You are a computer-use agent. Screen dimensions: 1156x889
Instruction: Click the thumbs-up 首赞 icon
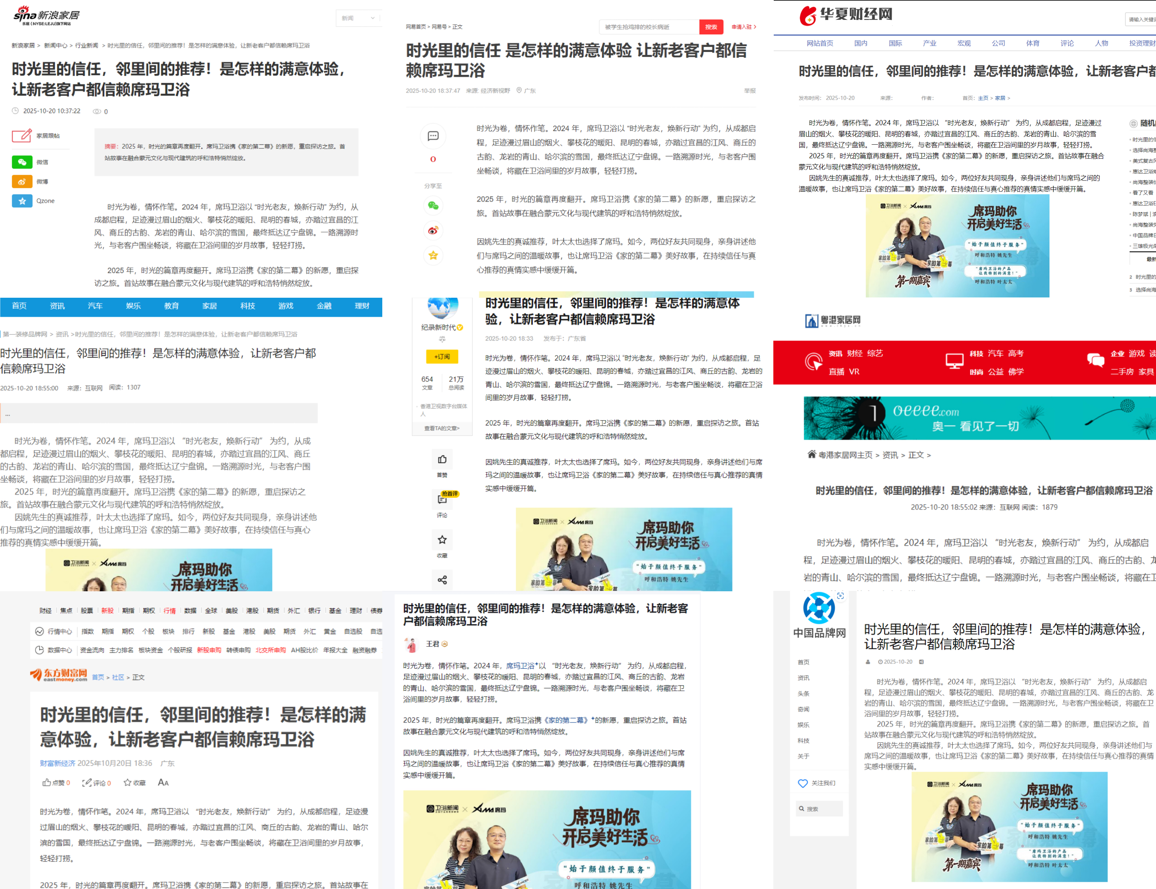[x=442, y=459]
